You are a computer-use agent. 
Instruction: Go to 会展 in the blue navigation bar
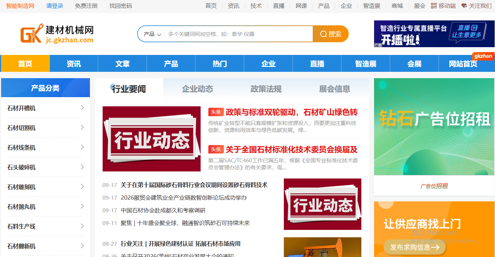click(414, 64)
